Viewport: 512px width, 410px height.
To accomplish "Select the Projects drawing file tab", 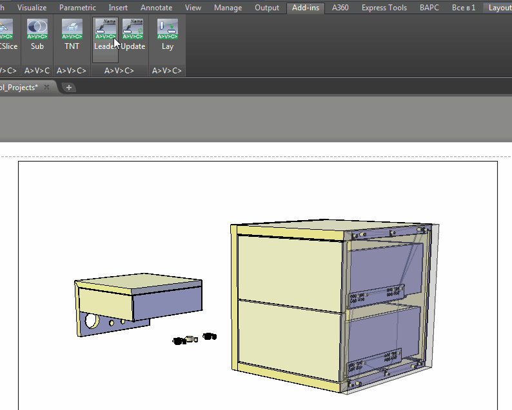I will [x=19, y=88].
